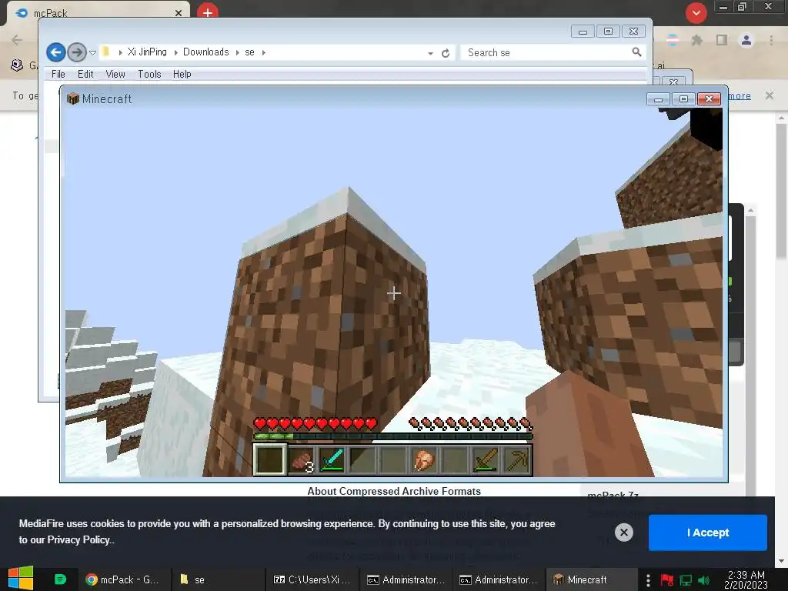Close the mcPack browser tab
Image resolution: width=788 pixels, height=591 pixels.
(x=179, y=13)
